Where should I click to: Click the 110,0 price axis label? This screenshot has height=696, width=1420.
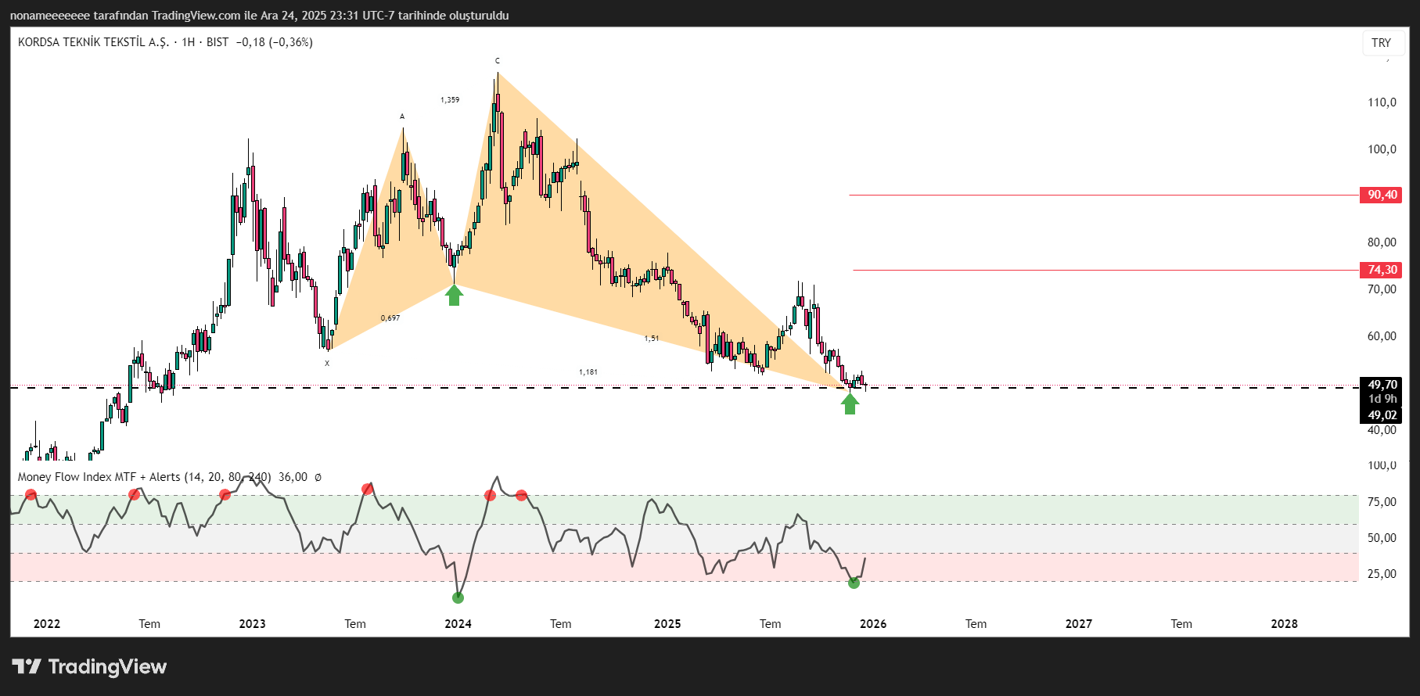coord(1382,102)
